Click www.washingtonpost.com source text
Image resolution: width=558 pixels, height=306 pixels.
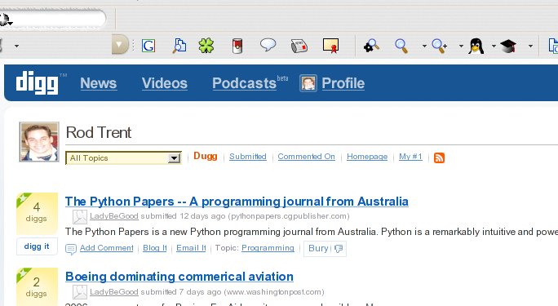point(274,292)
